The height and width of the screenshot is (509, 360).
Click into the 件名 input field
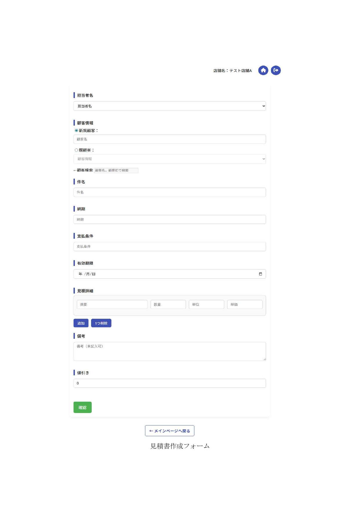[169, 192]
